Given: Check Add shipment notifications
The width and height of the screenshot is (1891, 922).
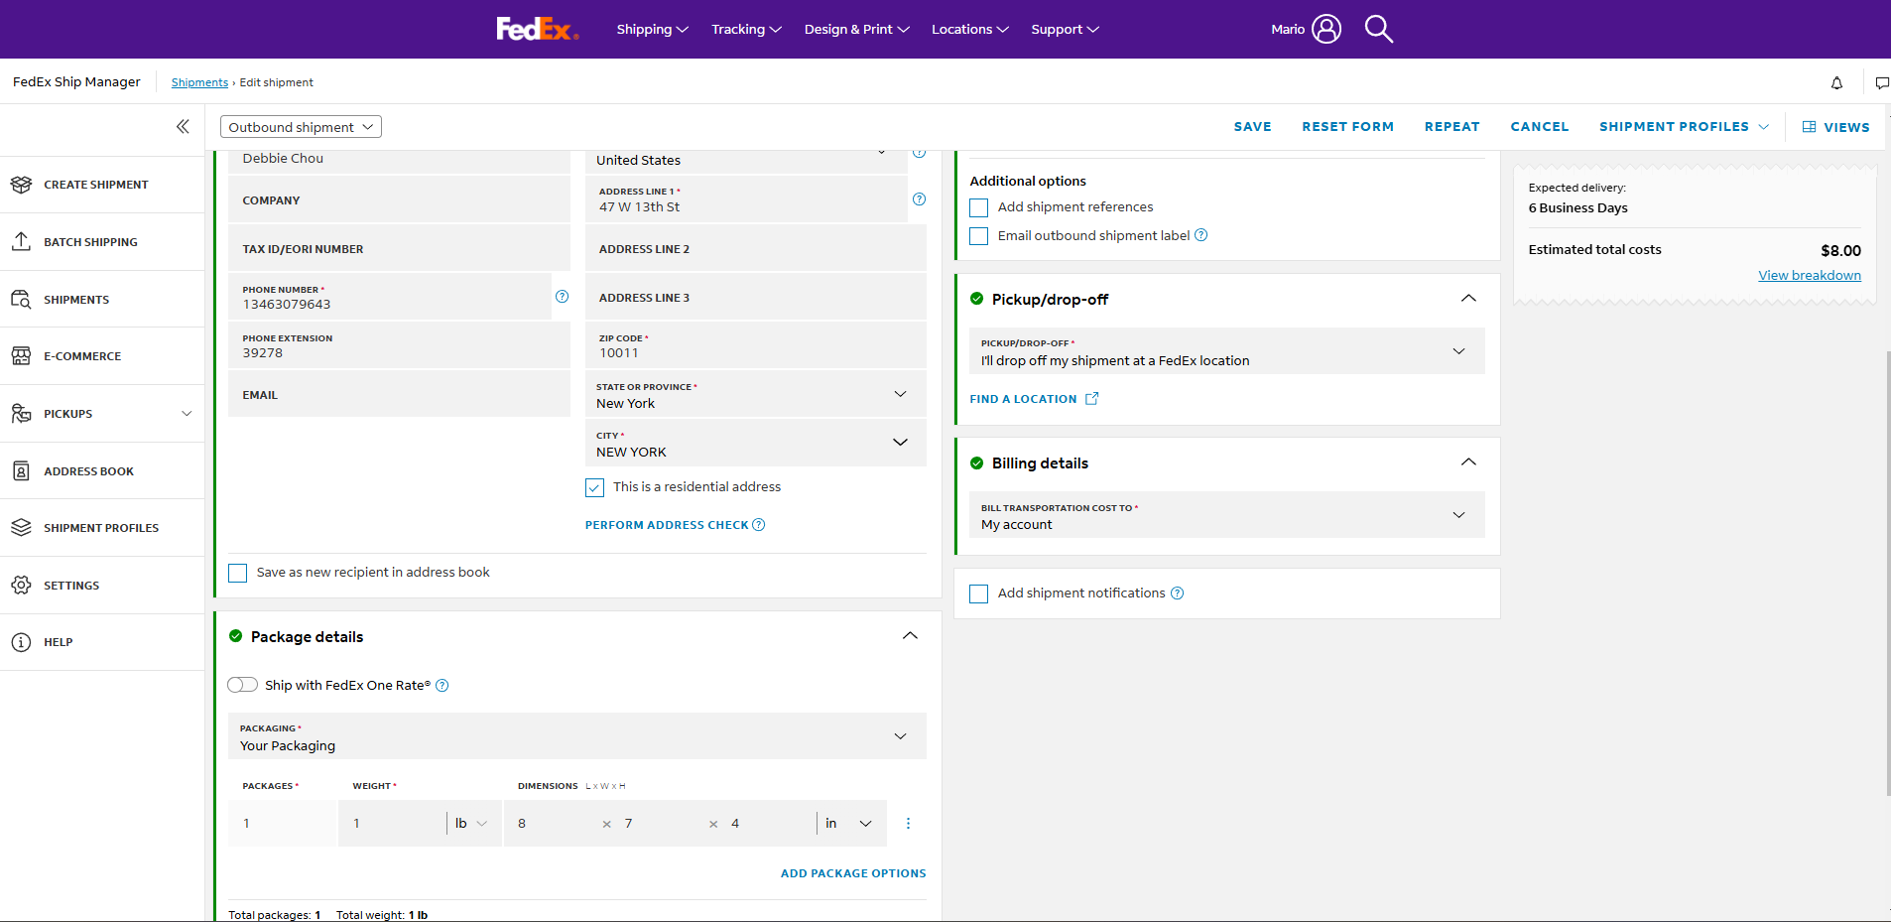Looking at the screenshot, I should click(x=979, y=593).
